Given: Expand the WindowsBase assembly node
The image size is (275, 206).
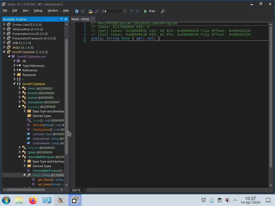Looking at the screenshot, I should [4, 29].
